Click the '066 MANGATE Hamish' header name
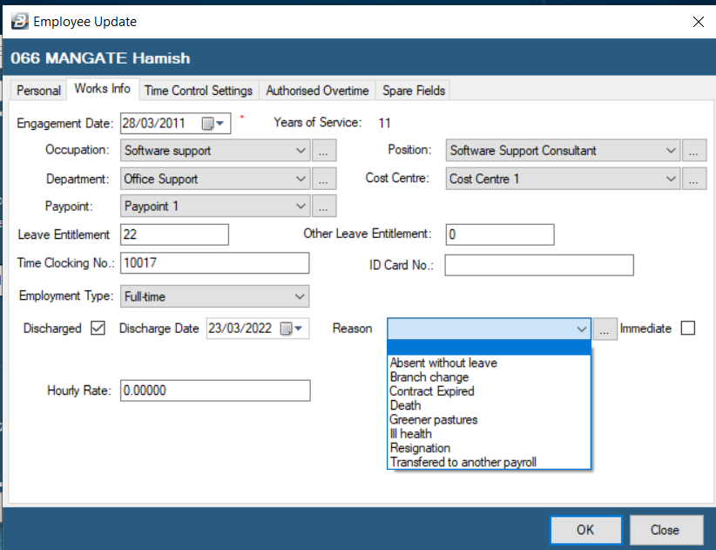Image resolution: width=716 pixels, height=550 pixels. 100,58
